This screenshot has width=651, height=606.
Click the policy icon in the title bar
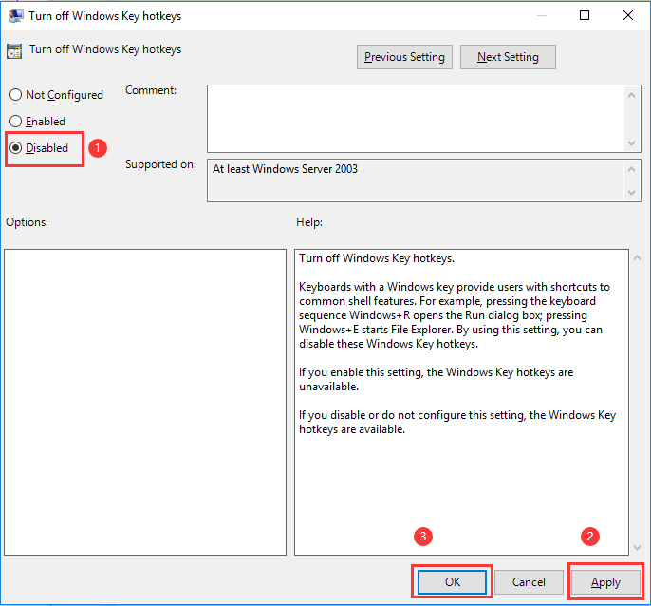16,15
